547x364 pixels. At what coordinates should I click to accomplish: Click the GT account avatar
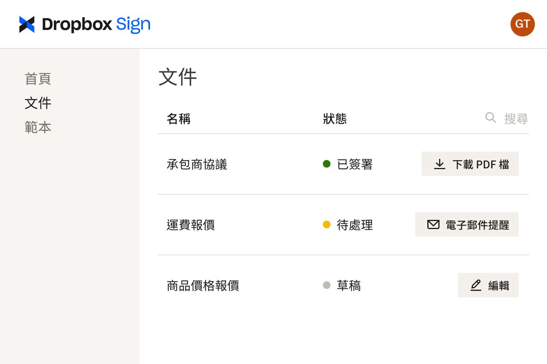coord(522,24)
